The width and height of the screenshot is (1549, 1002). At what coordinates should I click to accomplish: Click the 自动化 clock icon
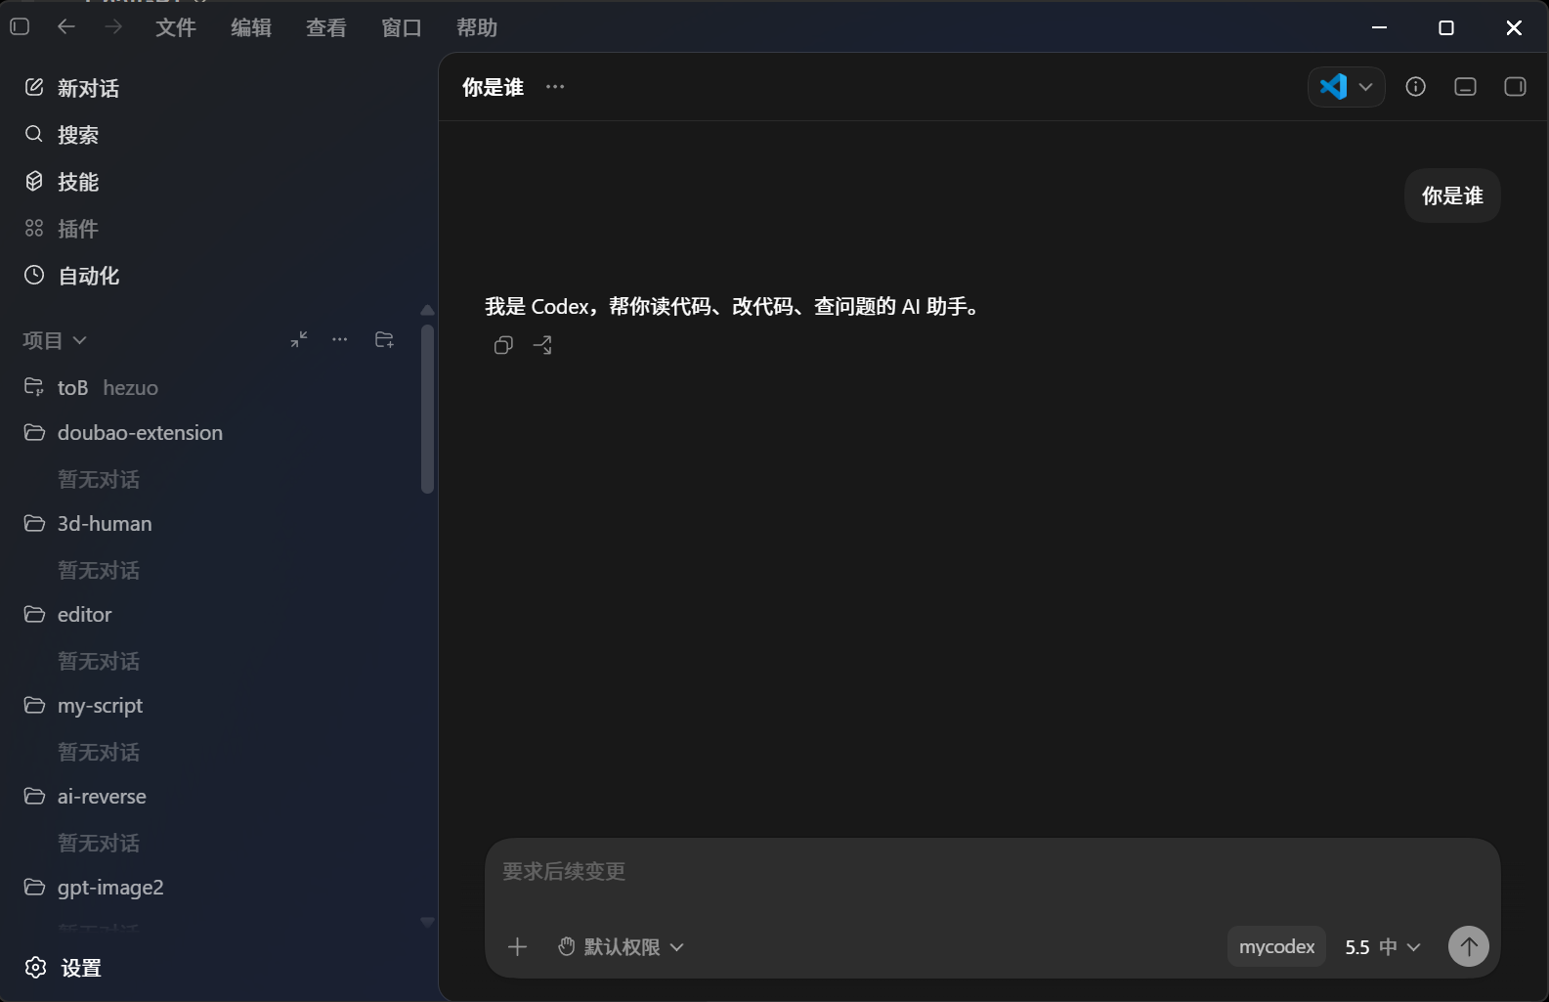point(34,275)
